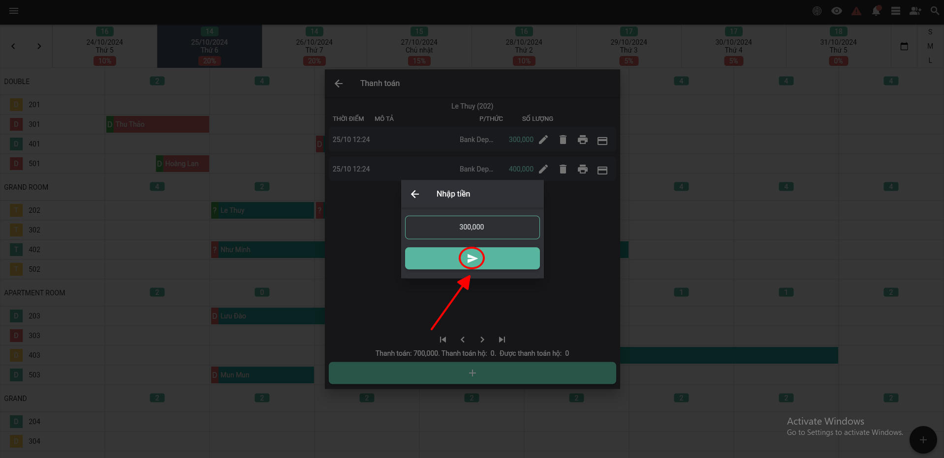944x458 pixels.
Task: Open the red warning alert icon
Action: tap(856, 11)
